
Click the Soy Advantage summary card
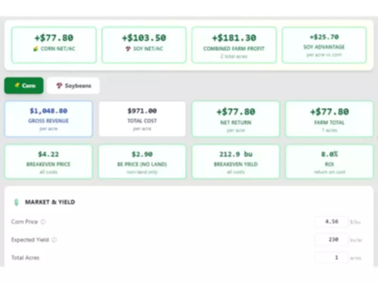click(x=325, y=45)
